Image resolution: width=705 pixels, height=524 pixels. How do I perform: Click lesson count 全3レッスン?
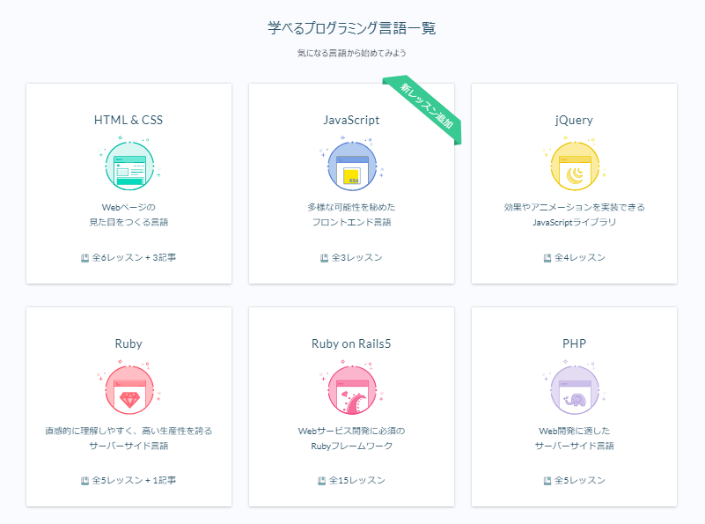click(357, 258)
